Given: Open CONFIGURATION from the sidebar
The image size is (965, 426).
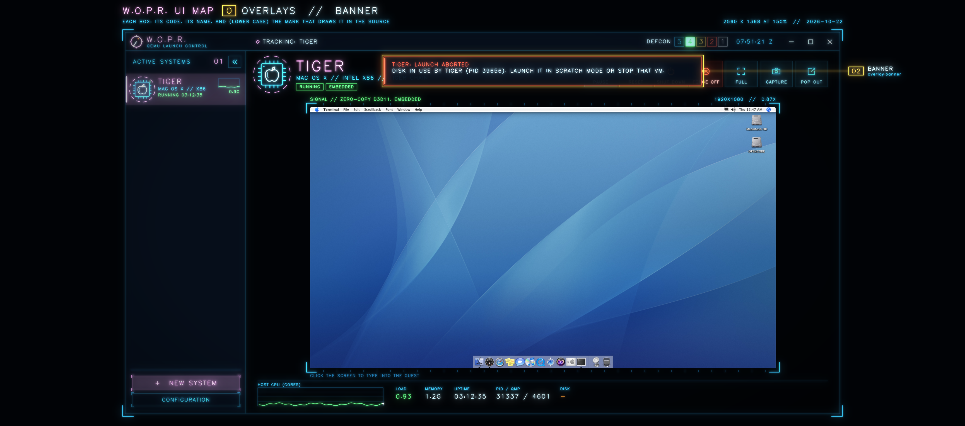Looking at the screenshot, I should [186, 400].
